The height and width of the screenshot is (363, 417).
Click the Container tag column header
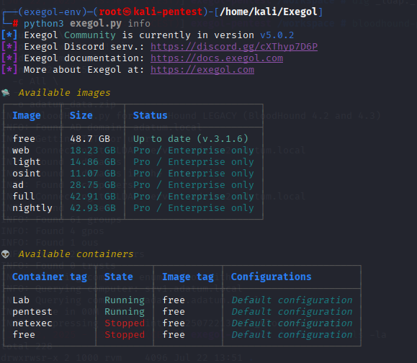click(50, 277)
